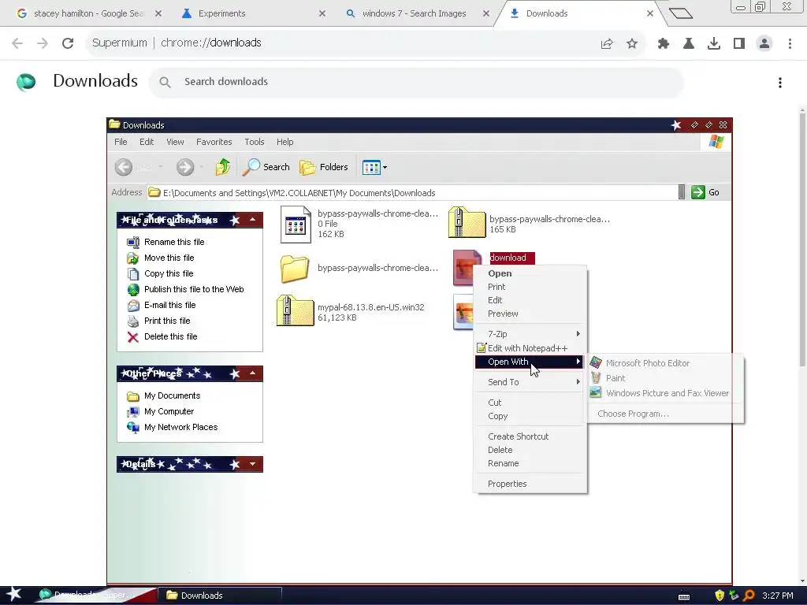Click the Start star button on taskbar
807x605 pixels.
tap(14, 595)
